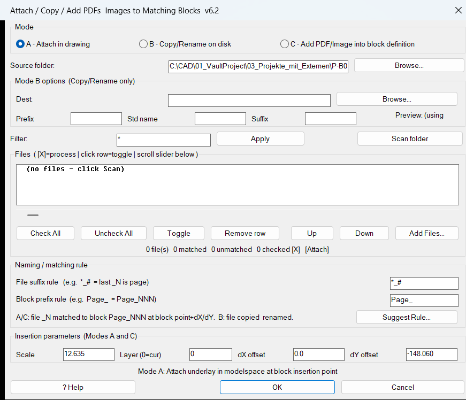Screen dimensions: 466x400
Task: Click the Filter text field
Action: pos(164,140)
